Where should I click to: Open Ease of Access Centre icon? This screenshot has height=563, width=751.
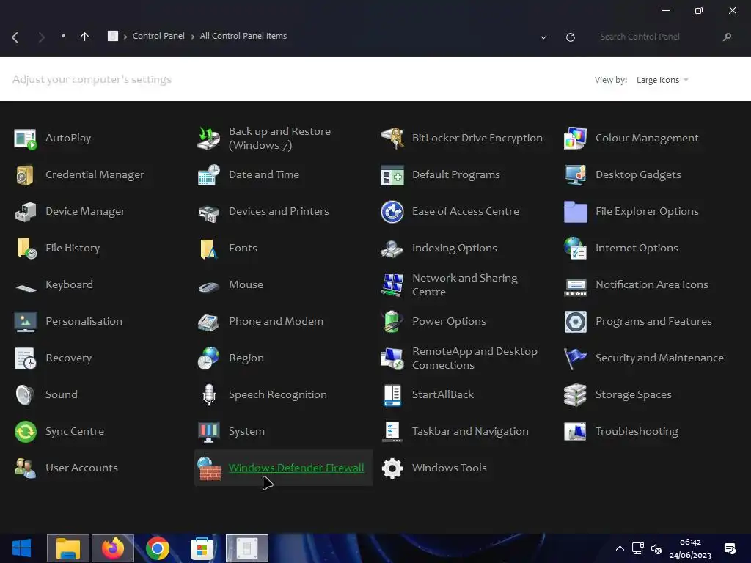click(392, 212)
